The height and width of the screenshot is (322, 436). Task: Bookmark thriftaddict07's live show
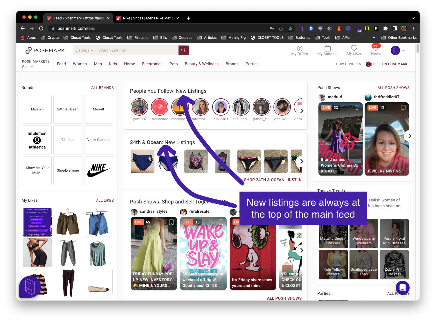click(403, 108)
